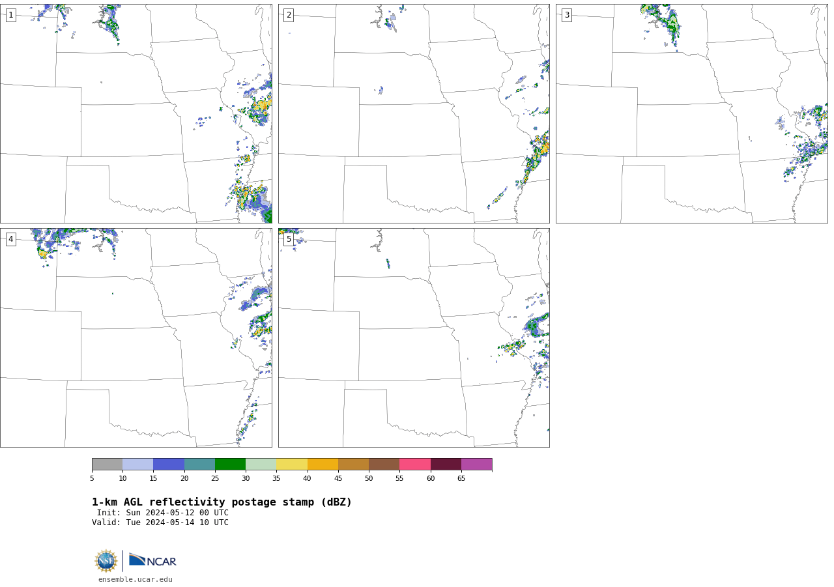Open ensemble member 5 reflectivity map
The width and height of the screenshot is (834, 587).
click(414, 337)
